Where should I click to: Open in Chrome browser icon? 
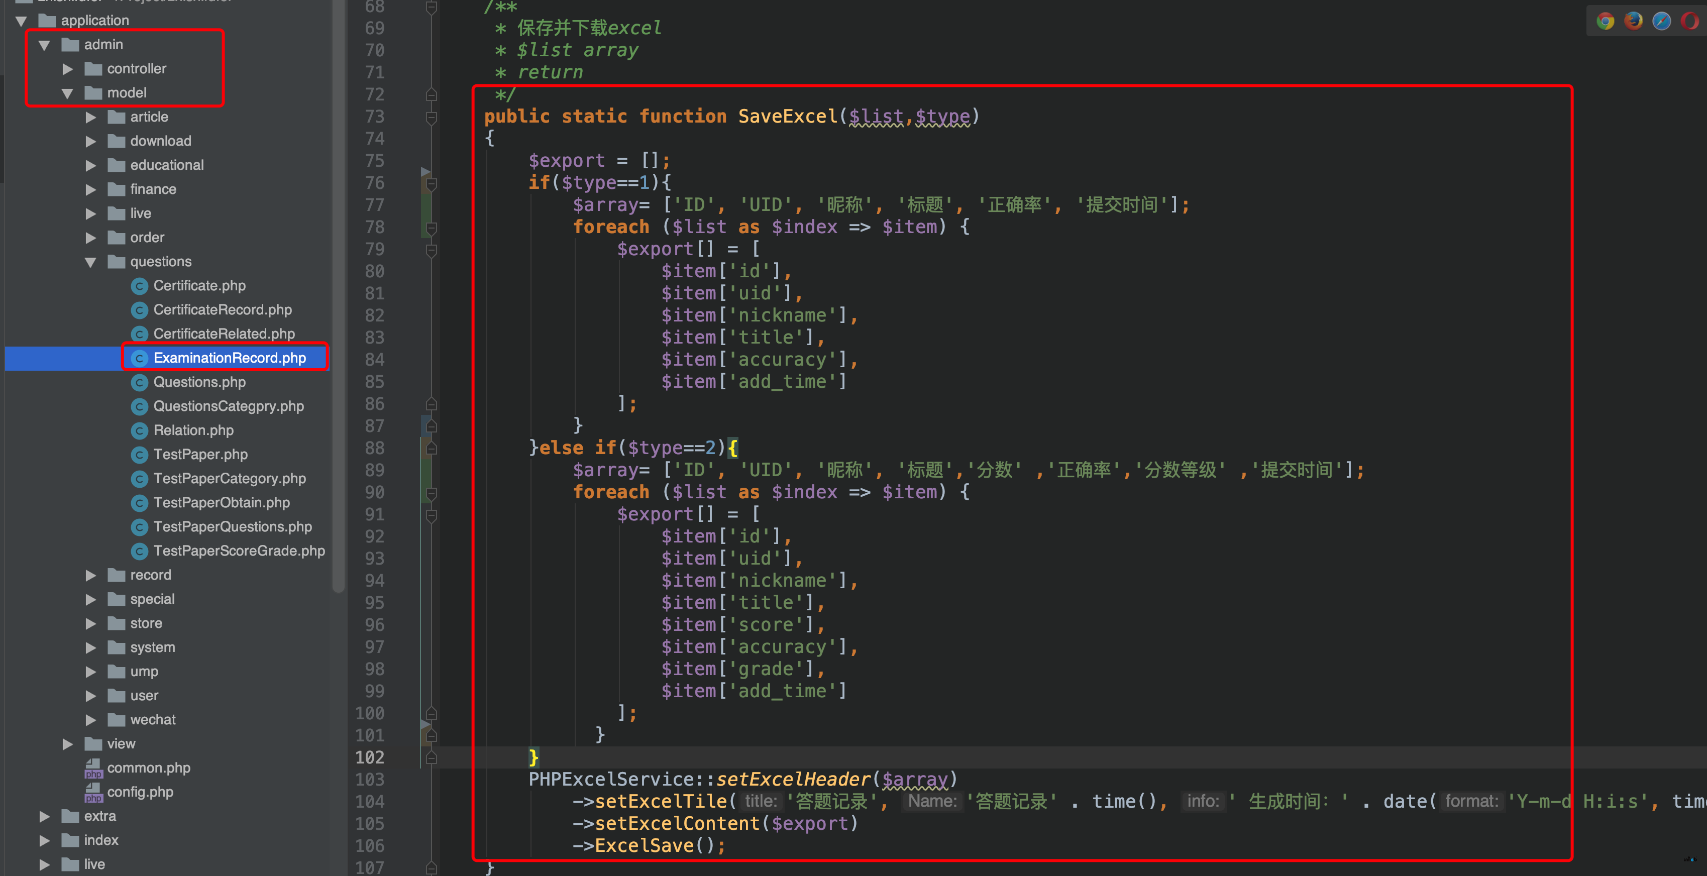click(x=1605, y=21)
